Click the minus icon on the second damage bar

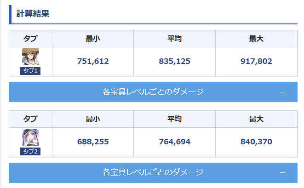(282, 172)
